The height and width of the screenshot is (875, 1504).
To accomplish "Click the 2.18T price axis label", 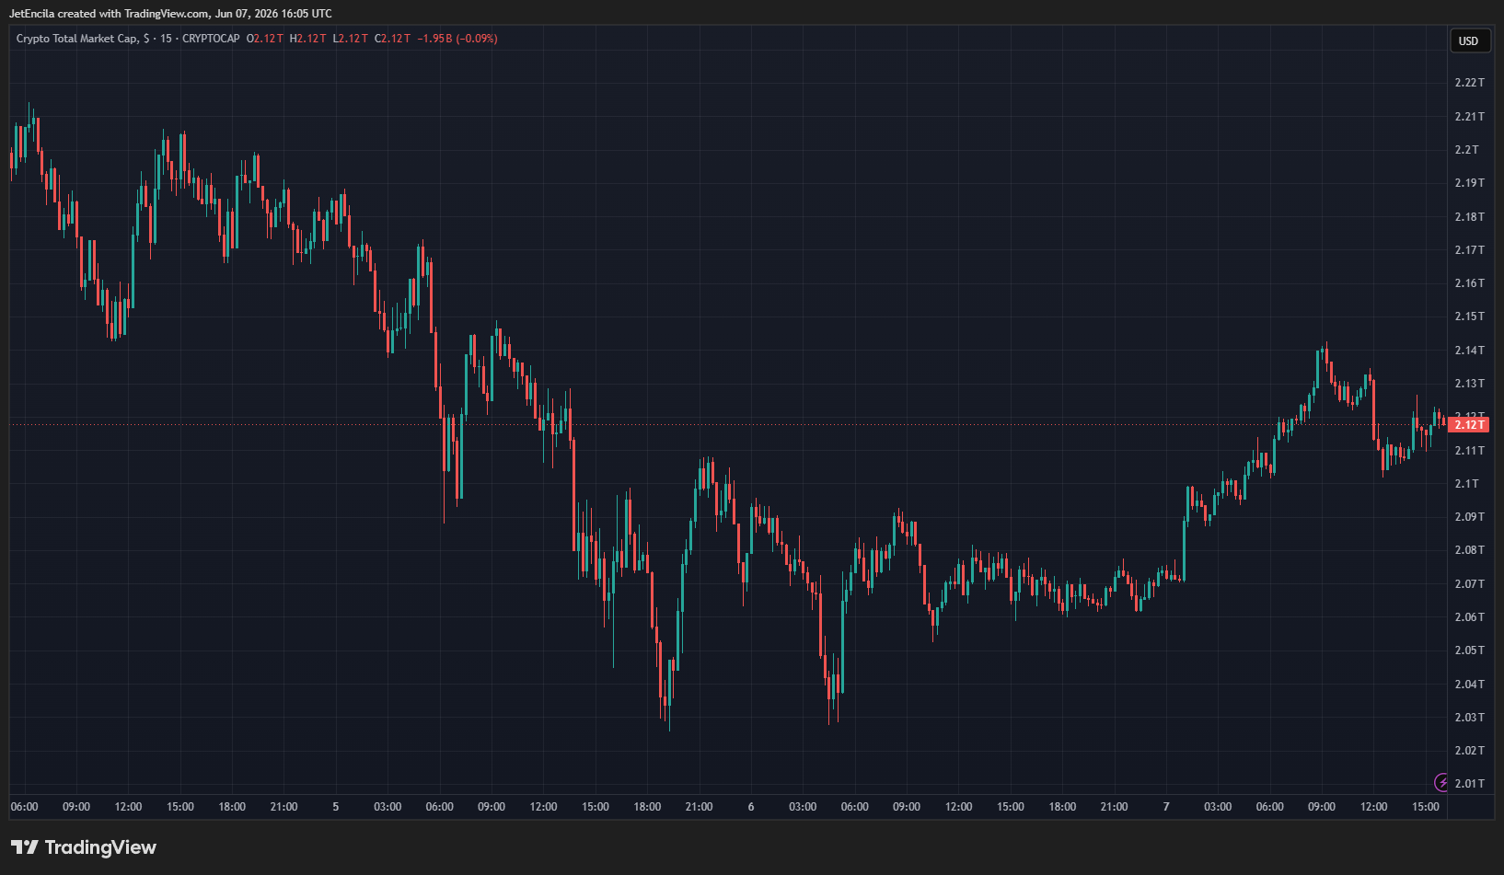I will point(1469,217).
